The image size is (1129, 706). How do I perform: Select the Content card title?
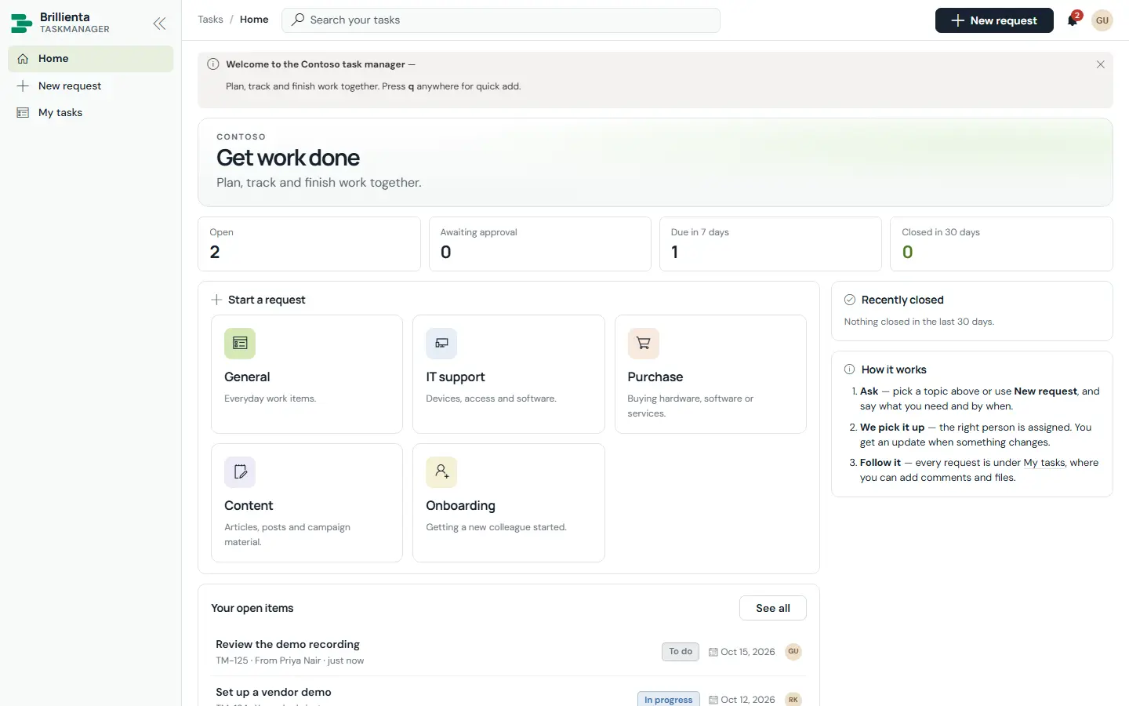(249, 506)
